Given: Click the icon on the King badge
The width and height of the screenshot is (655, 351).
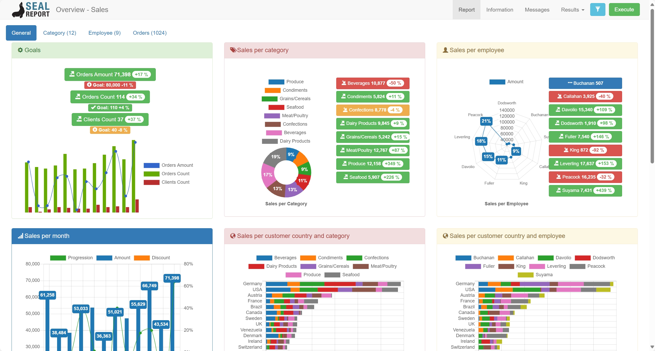Looking at the screenshot, I should pos(566,150).
